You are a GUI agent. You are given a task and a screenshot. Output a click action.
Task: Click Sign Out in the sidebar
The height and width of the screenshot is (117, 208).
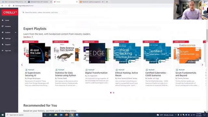point(8,51)
